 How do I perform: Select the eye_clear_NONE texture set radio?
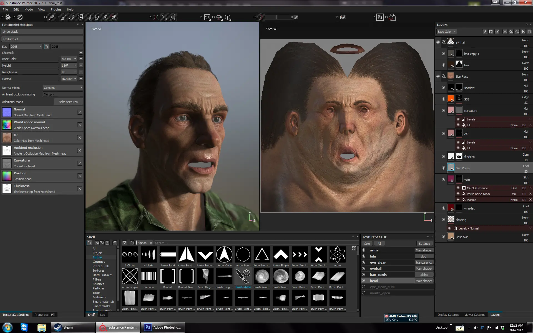(x=364, y=287)
